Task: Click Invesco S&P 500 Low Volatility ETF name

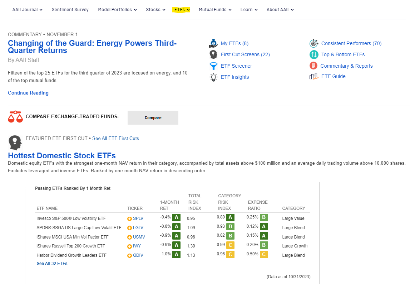Action: (71, 218)
